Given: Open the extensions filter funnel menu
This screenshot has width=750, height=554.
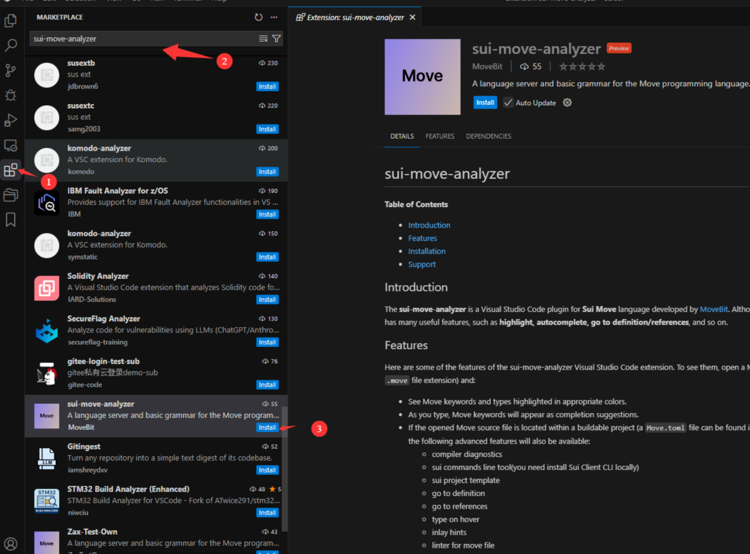Looking at the screenshot, I should click(276, 39).
